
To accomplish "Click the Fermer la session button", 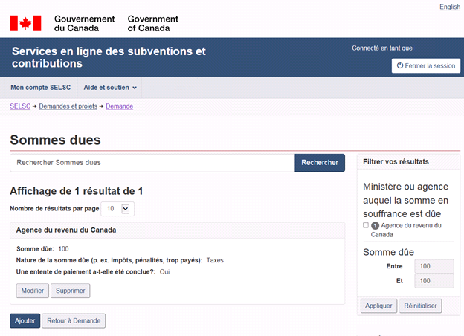I will point(425,65).
